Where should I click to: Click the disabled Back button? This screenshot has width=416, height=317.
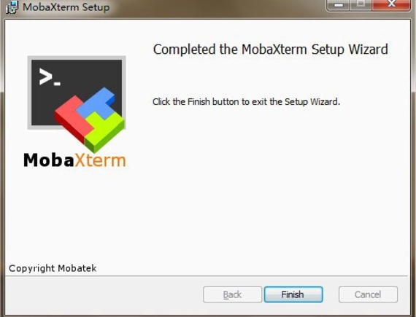click(232, 294)
